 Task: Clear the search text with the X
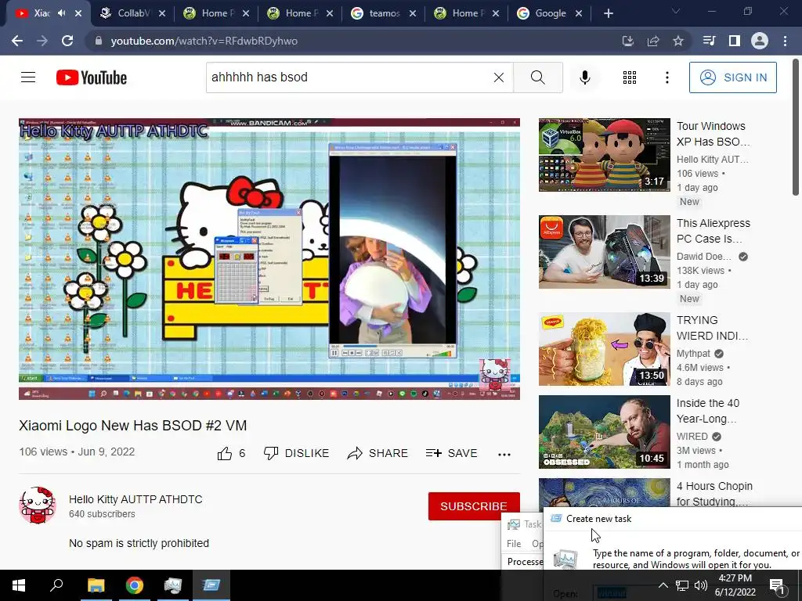pos(499,77)
